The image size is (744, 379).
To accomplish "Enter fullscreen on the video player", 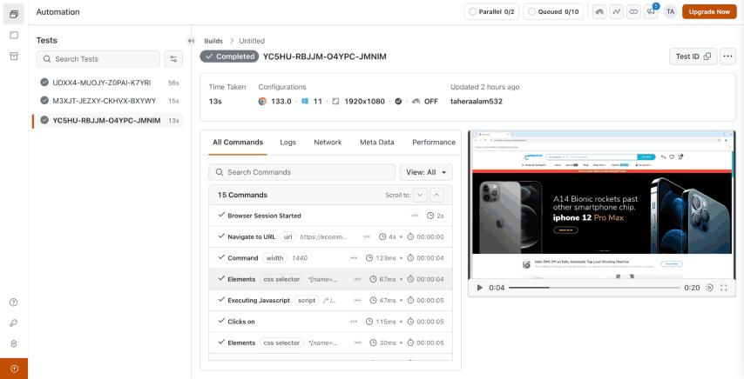I will pyautogui.click(x=724, y=288).
